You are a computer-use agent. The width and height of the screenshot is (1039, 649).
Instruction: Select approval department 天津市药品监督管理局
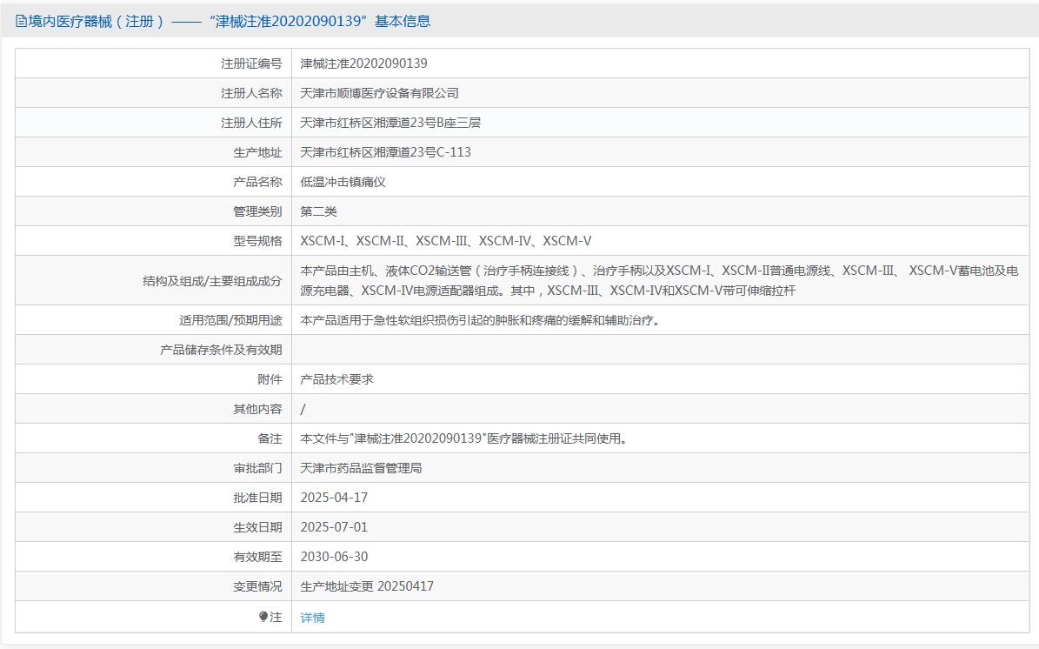pos(361,468)
